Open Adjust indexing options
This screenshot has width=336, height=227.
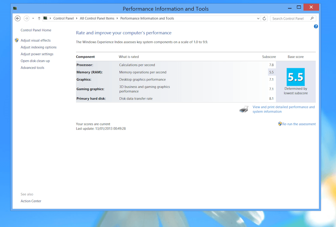click(x=38, y=47)
